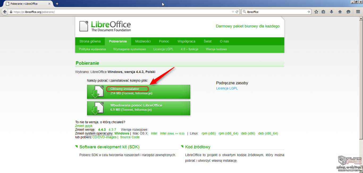Open the Kod źródłowy heading link
The image size is (363, 173).
coord(198,147)
